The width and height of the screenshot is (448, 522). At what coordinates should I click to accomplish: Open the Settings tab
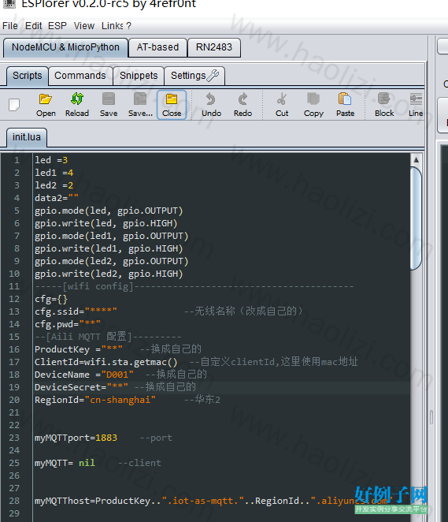(x=194, y=76)
